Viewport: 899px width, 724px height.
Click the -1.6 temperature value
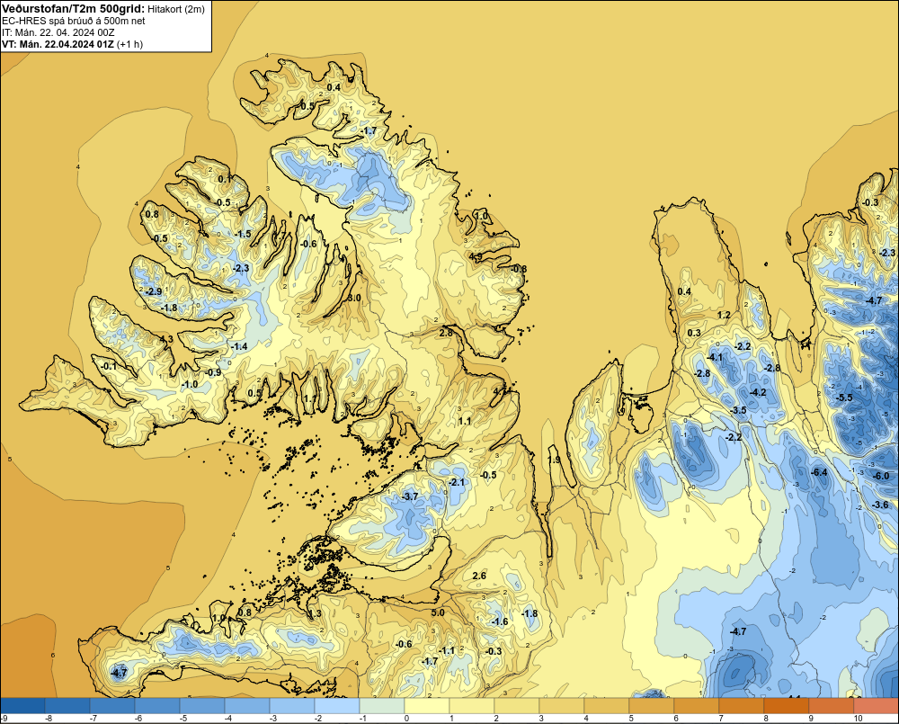pos(500,621)
